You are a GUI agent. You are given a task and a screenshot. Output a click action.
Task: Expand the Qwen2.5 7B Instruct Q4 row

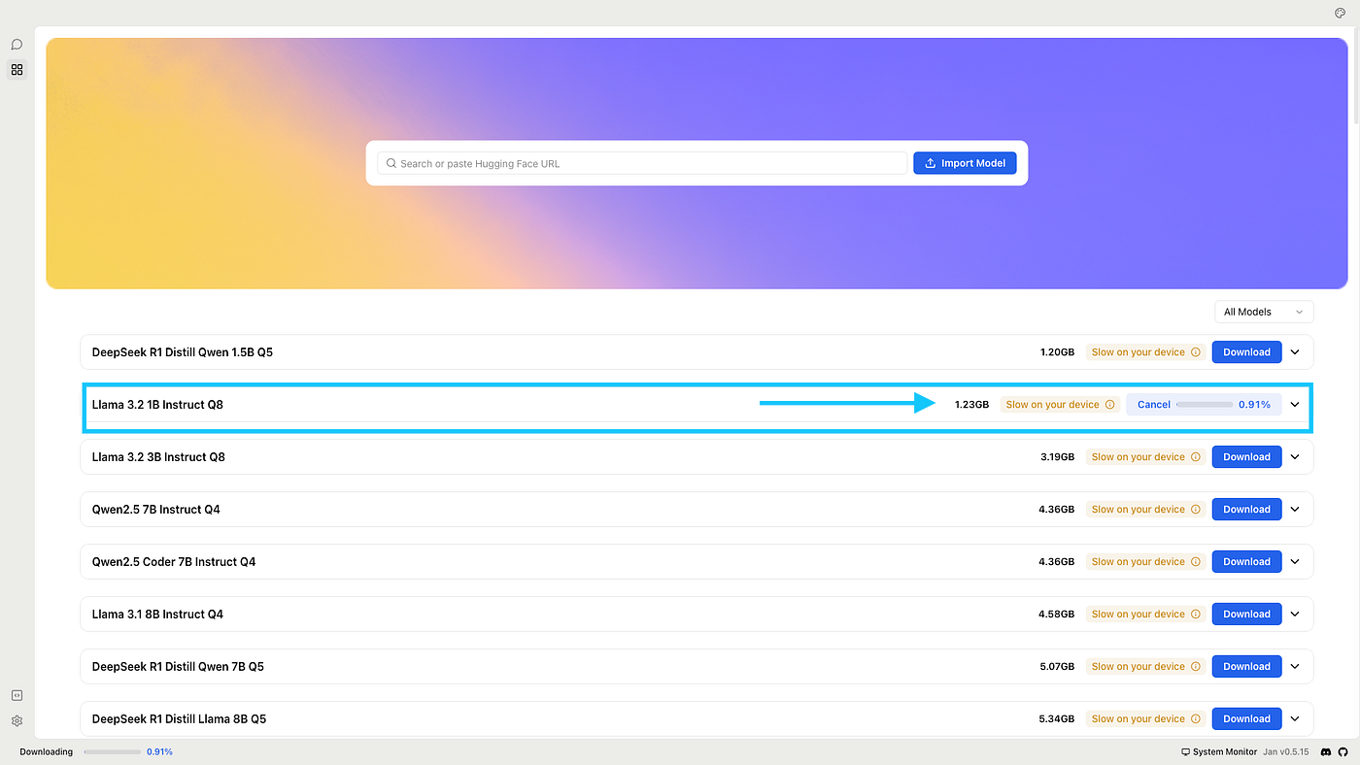[x=1295, y=510]
